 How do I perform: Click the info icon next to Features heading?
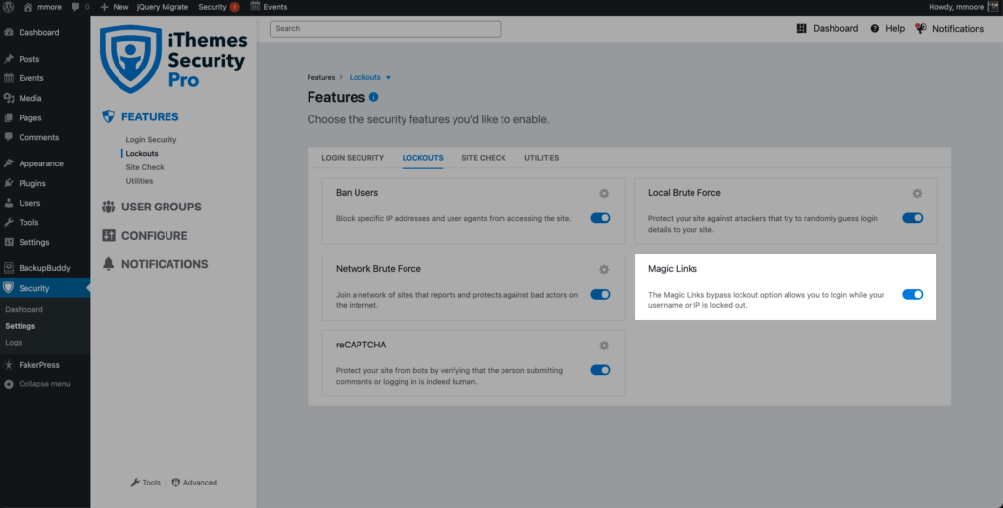pos(373,97)
